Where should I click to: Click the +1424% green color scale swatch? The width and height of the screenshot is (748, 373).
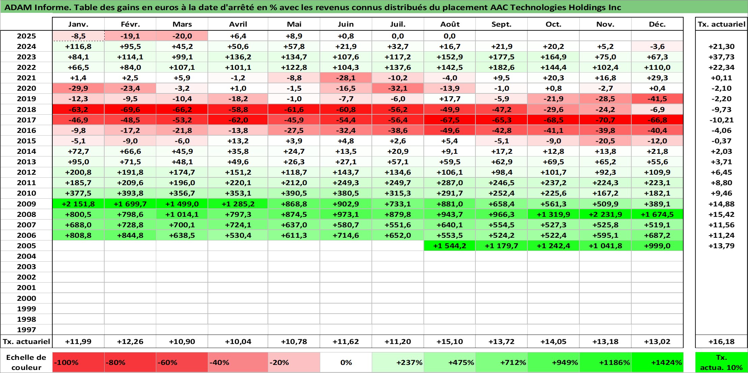(657, 363)
